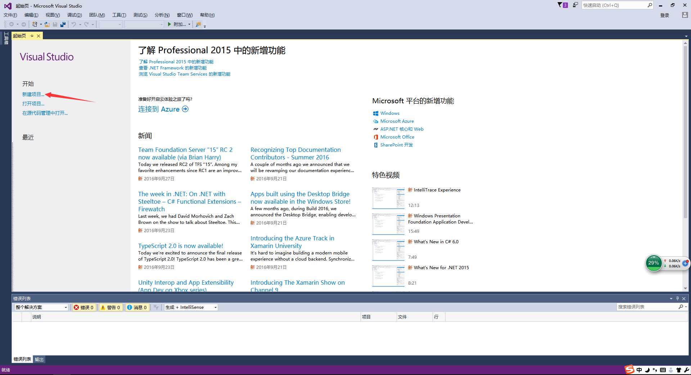The image size is (691, 375).
Task: Click the 中 language indicator in the IME bar
Action: coord(639,370)
